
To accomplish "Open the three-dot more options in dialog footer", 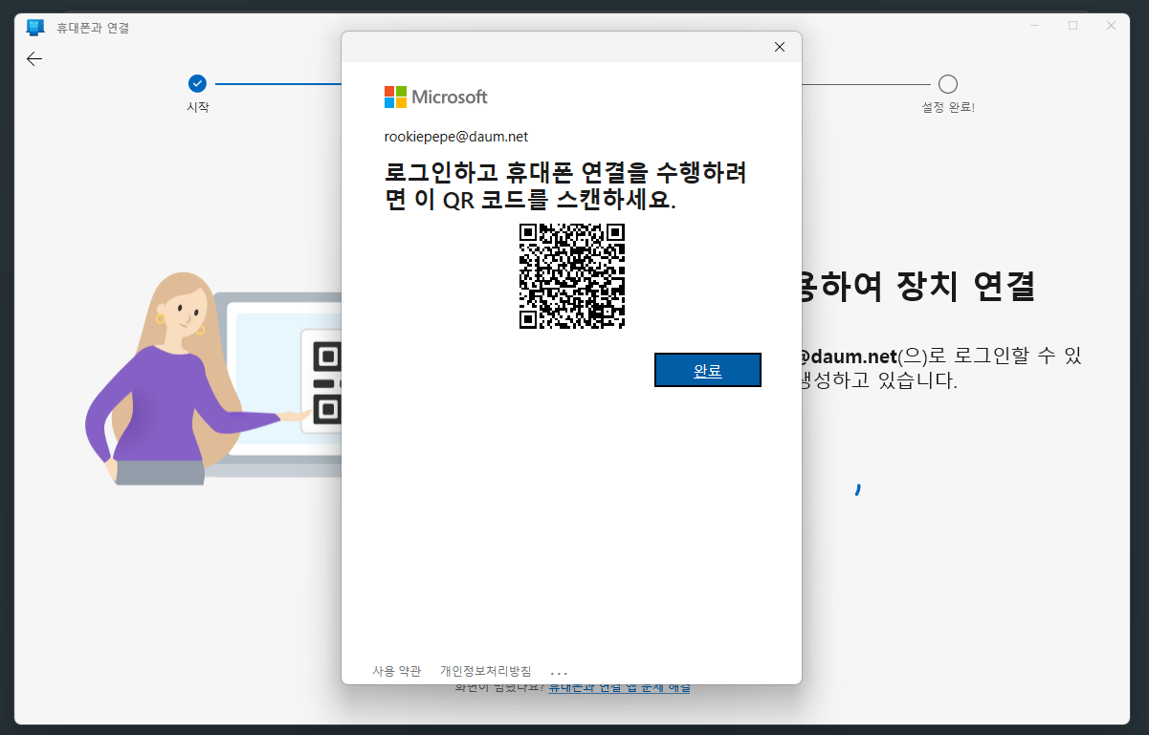I will [x=560, y=672].
